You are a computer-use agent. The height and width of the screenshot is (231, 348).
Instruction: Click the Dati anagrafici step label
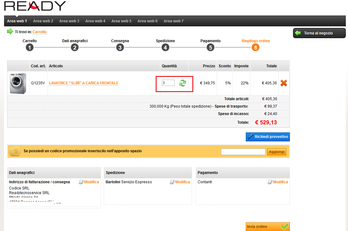(x=75, y=41)
